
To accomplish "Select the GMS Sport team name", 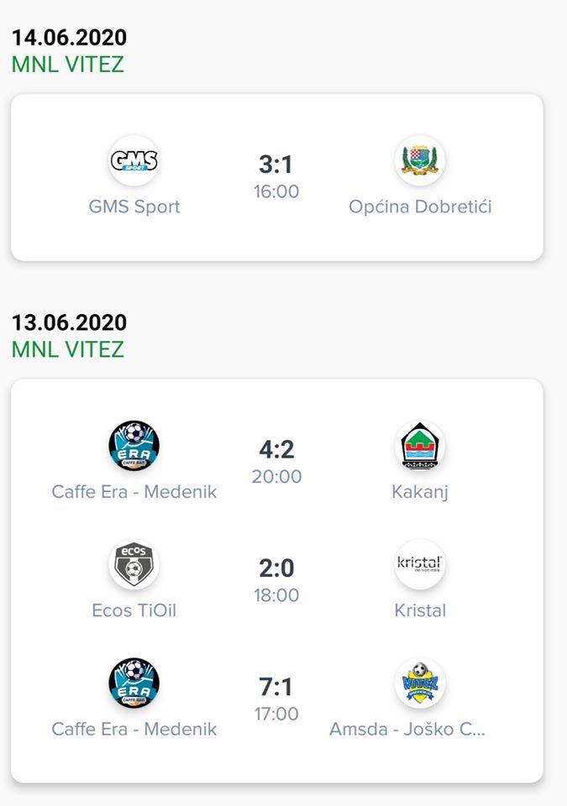I will pyautogui.click(x=134, y=207).
